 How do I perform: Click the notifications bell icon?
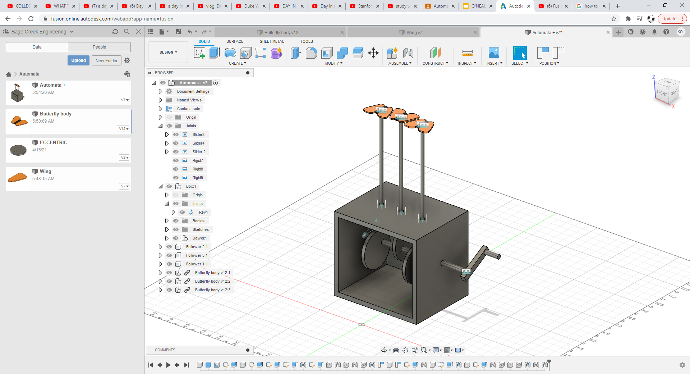654,32
